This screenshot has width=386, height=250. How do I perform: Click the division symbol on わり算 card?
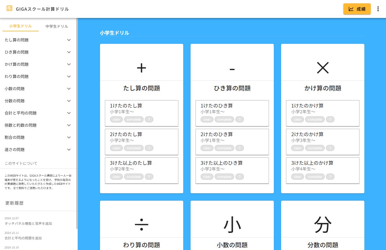point(141,225)
